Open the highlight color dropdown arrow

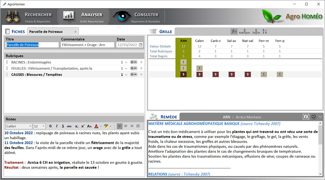[x=111, y=126]
